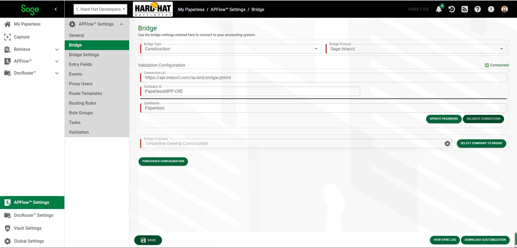This screenshot has height=248, width=517.
Task: Open Entry Fields settings
Action: (x=97, y=64)
